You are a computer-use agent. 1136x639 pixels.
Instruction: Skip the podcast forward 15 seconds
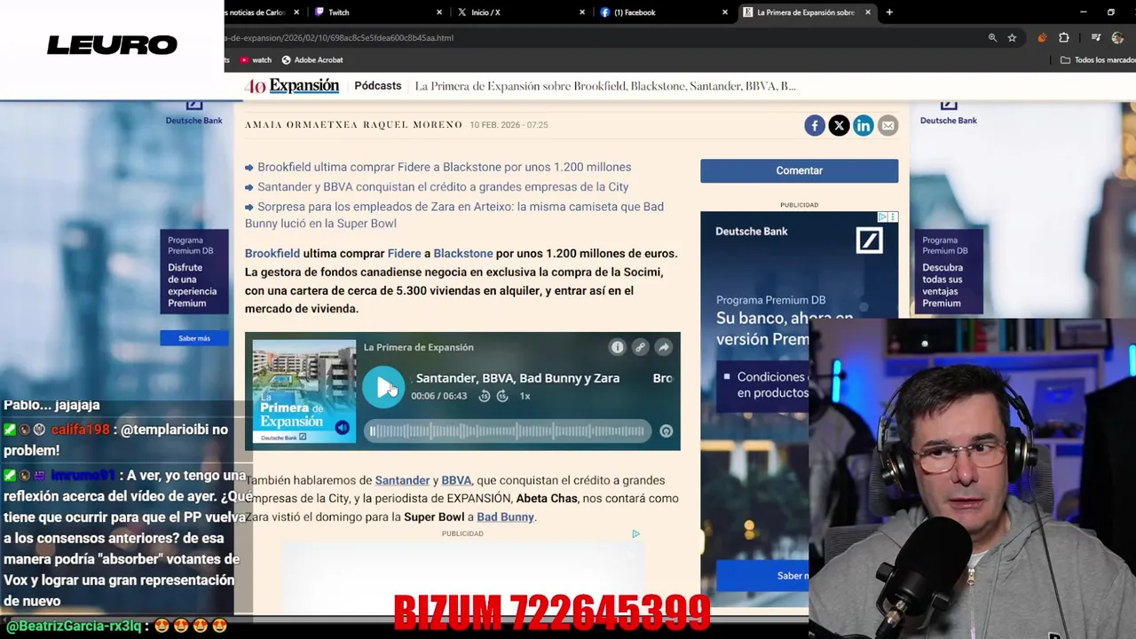[x=502, y=396]
